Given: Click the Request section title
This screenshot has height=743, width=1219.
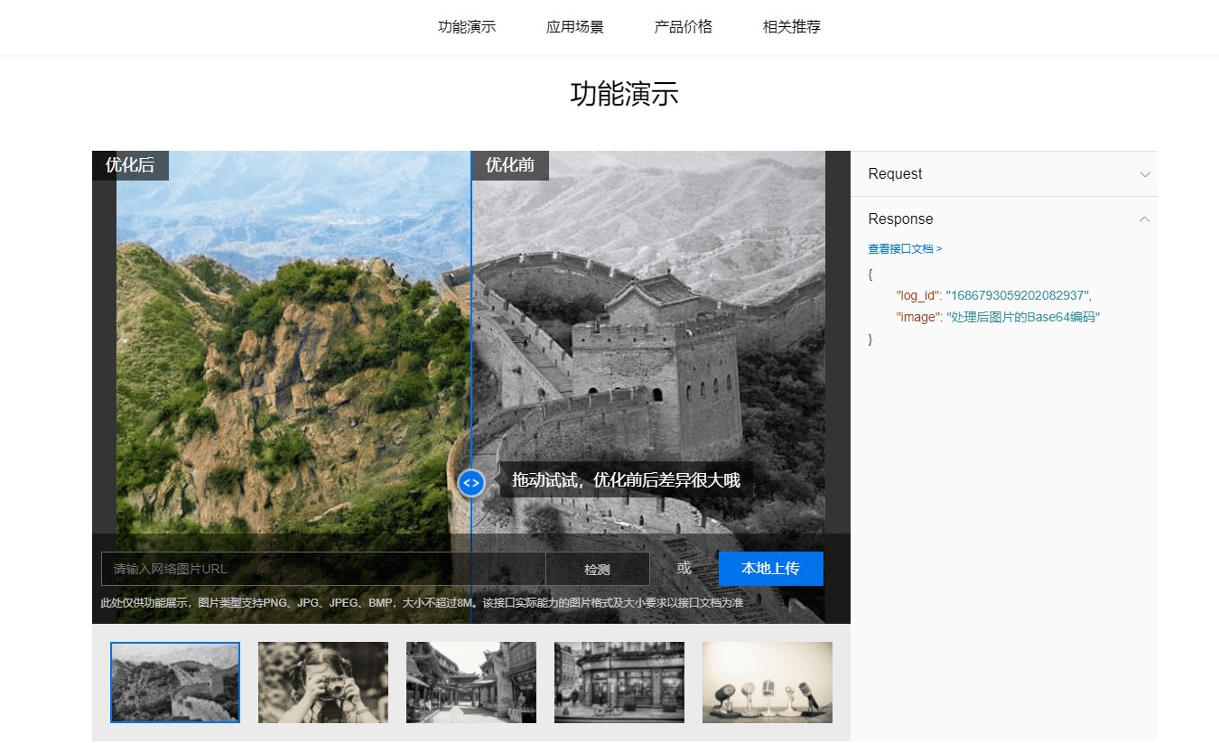Looking at the screenshot, I should click(895, 174).
